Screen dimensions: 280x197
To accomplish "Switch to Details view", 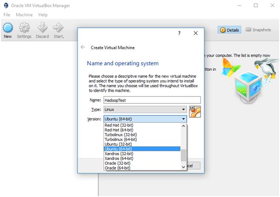I will [x=229, y=30].
